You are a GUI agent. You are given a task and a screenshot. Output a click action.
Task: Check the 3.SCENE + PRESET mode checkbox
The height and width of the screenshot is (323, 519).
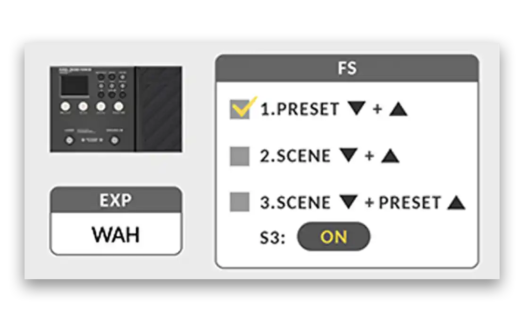click(240, 203)
